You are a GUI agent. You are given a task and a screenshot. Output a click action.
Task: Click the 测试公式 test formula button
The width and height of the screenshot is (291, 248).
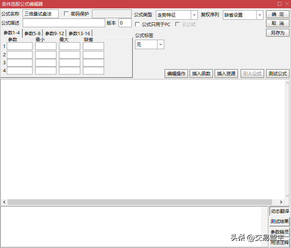(277, 74)
